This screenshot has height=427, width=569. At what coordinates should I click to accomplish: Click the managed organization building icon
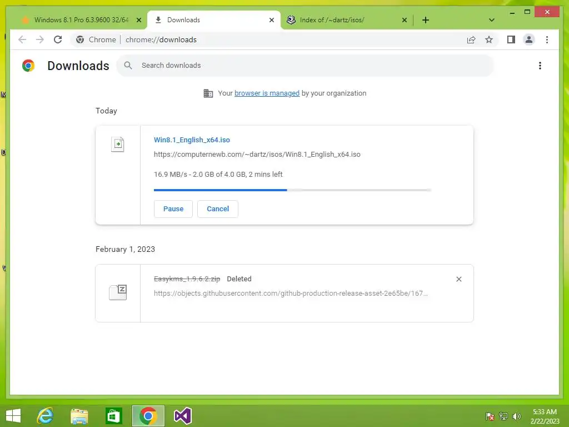(208, 93)
